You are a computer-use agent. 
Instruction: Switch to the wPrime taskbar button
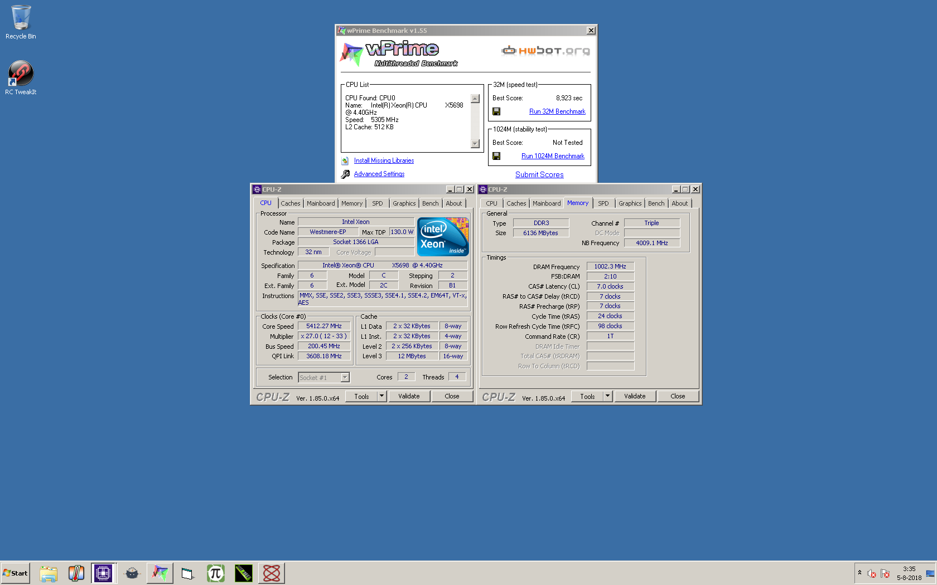pos(160,573)
